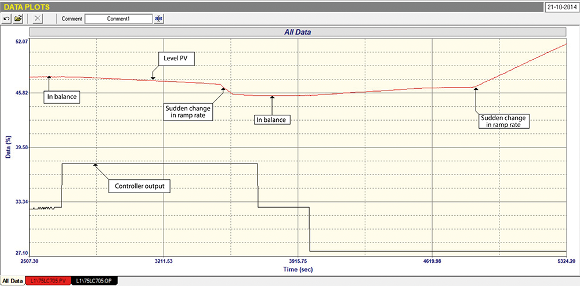
Task: Click the Data (%) axis label
Action: [x=8, y=147]
